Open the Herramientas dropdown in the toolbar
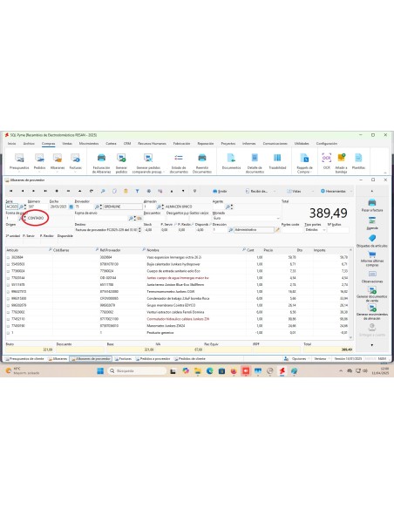Viewport: 394px width, 509px height. [336, 191]
